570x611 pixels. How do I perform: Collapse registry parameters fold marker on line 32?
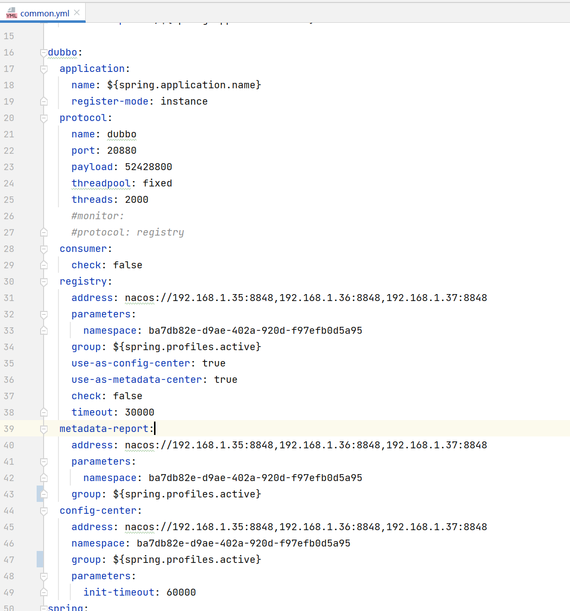tap(44, 314)
